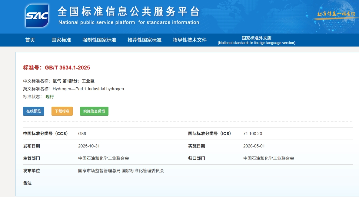The image size is (359, 197).
Task: Click the 英文标准名称 label
Action: (x=37, y=89)
